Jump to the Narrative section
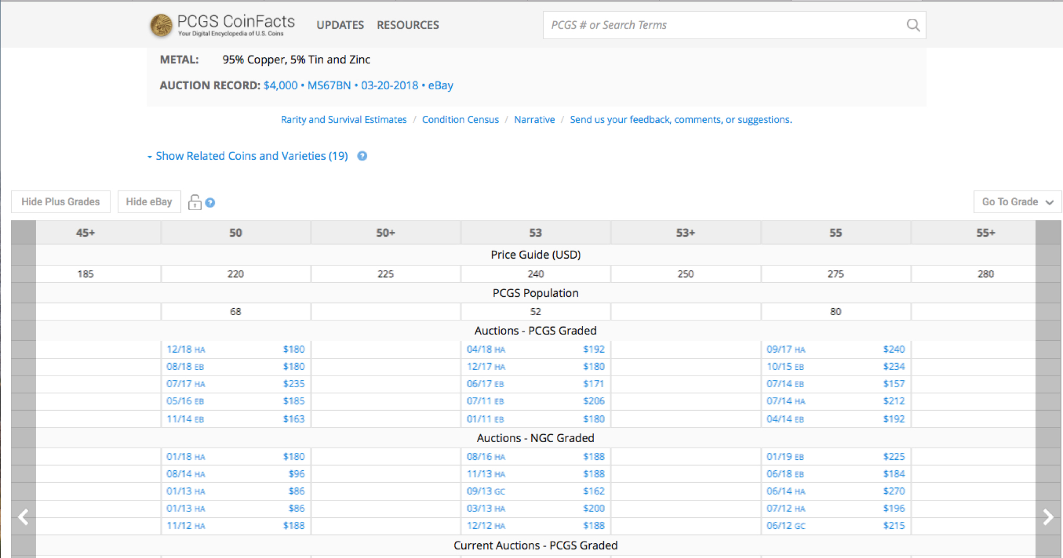This screenshot has width=1063, height=558. pos(534,120)
